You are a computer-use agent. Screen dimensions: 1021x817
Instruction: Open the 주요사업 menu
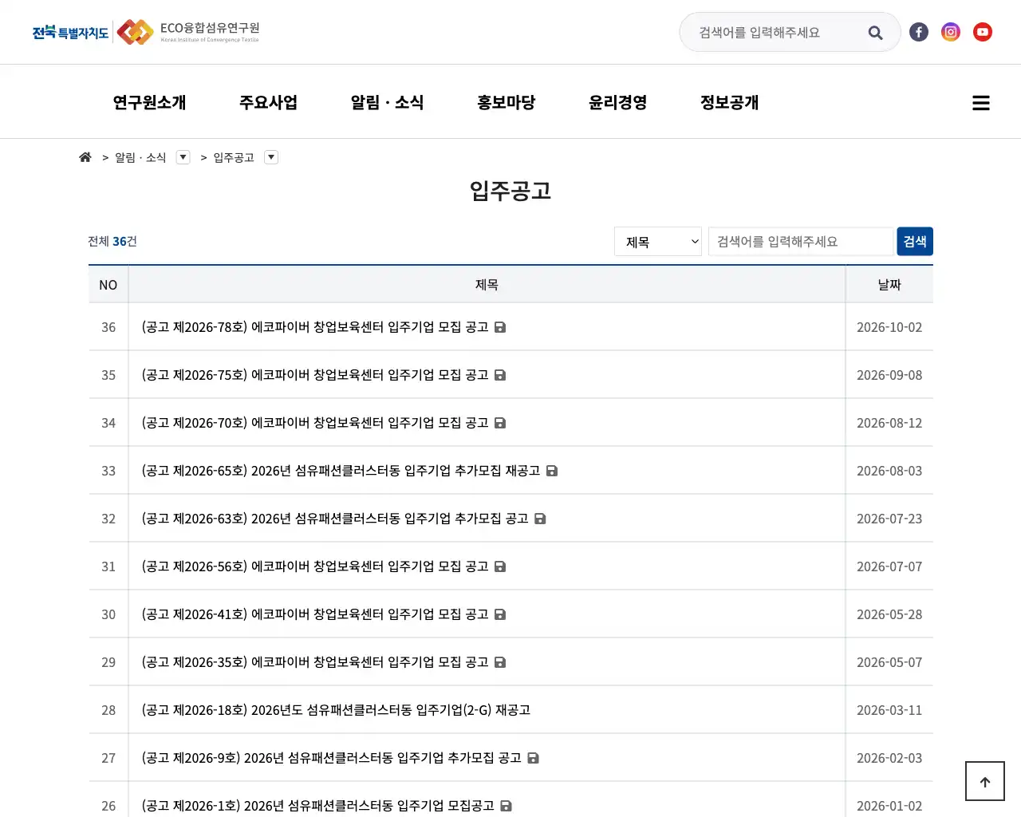pos(268,102)
